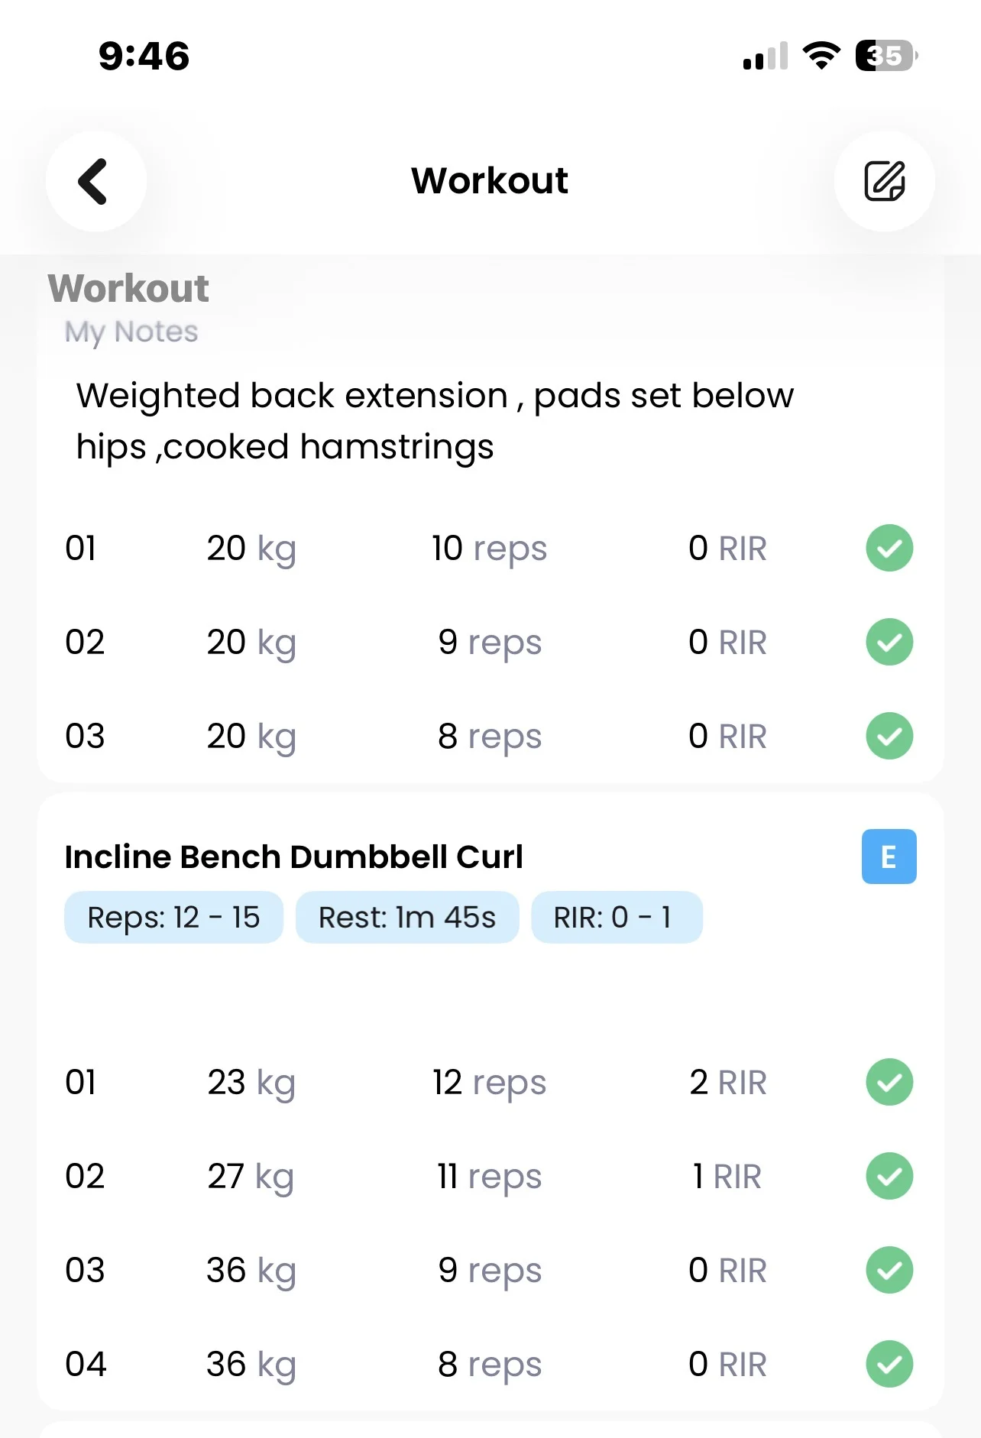Viewport: 981px width, 1438px height.
Task: Toggle dumbbell curl set 03 completion check
Action: [x=889, y=1270]
